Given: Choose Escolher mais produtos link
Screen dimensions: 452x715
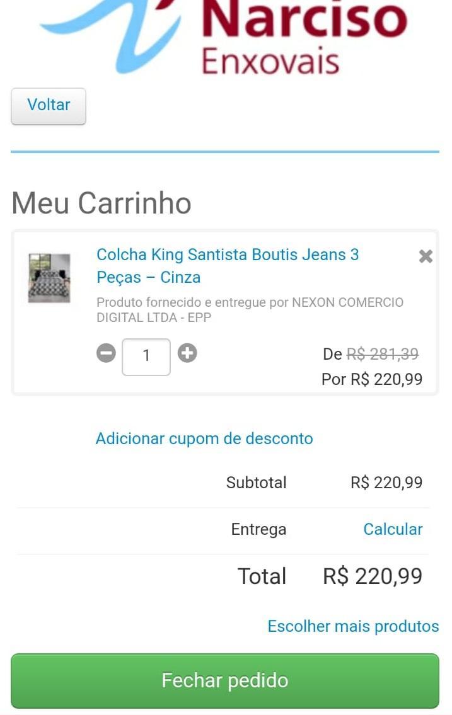Looking at the screenshot, I should coord(353,626).
